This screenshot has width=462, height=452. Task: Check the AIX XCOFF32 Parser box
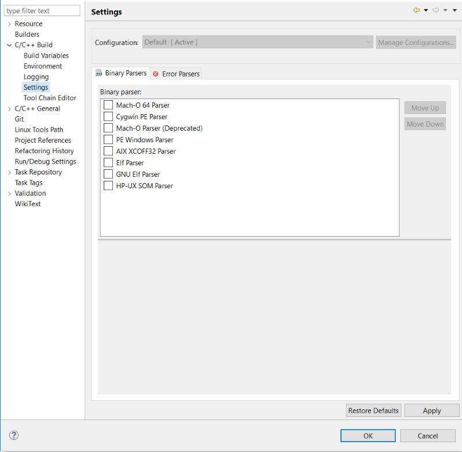[108, 151]
